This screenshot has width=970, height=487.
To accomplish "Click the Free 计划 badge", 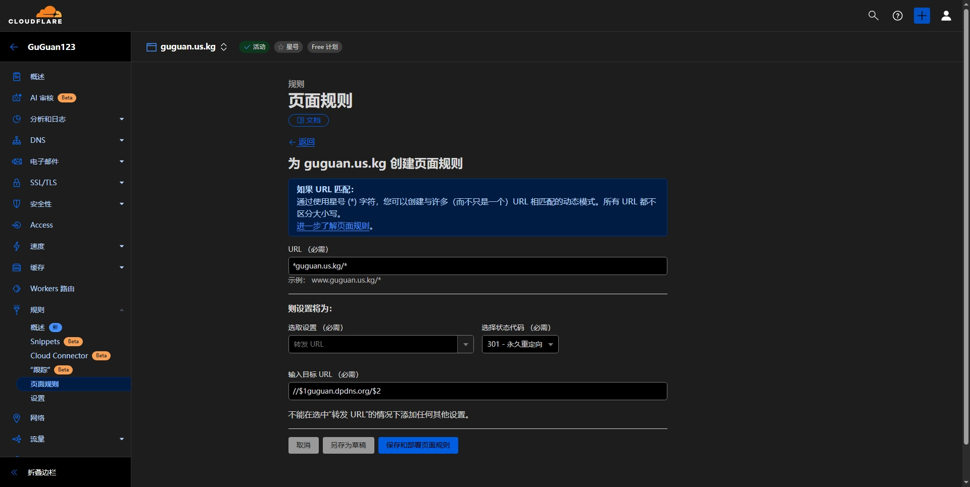I will (x=325, y=47).
